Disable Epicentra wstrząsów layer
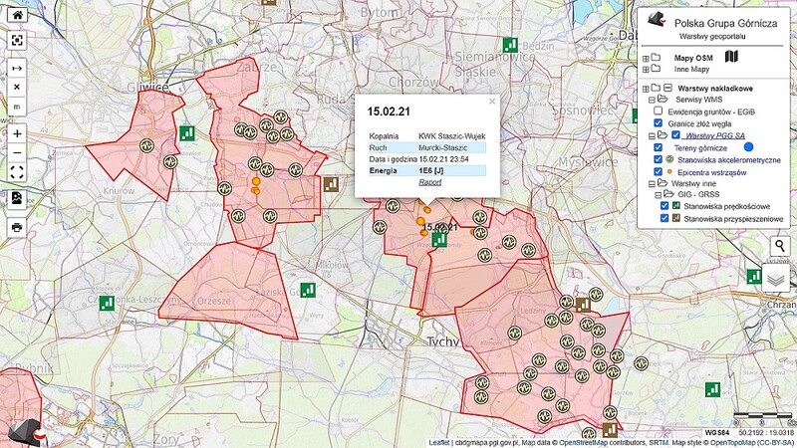 (658, 171)
